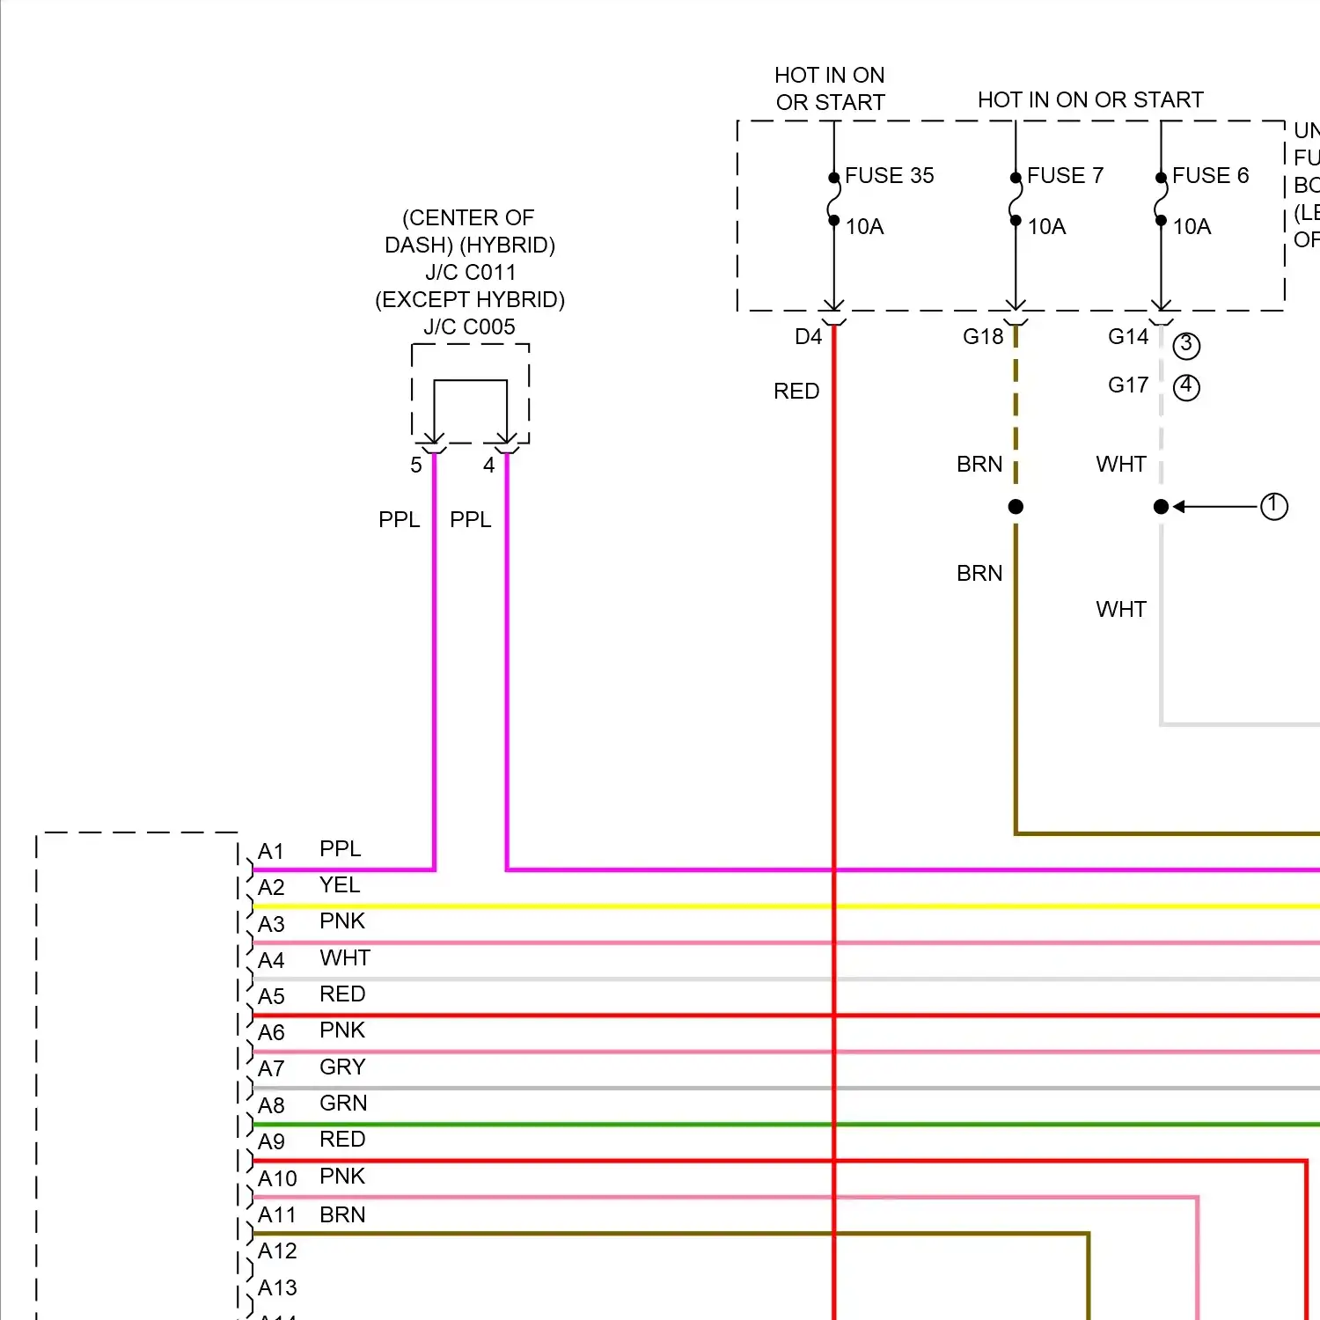Select pin label A4
Screen dimensions: 1320x1320
coord(271,961)
